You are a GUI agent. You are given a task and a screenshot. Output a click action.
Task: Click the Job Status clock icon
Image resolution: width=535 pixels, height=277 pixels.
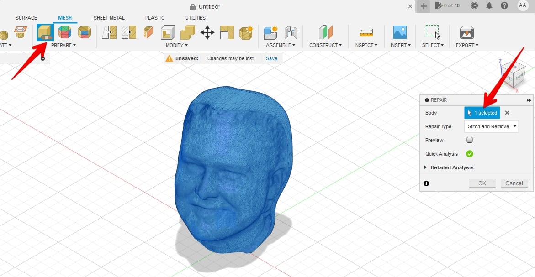(x=474, y=5)
